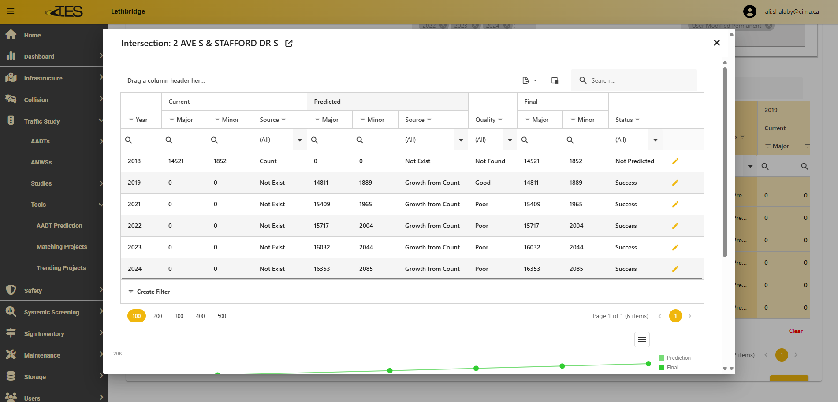Screen dimensions: 838x402
Task: Click the Year column filter icon
Action: coord(131,120)
